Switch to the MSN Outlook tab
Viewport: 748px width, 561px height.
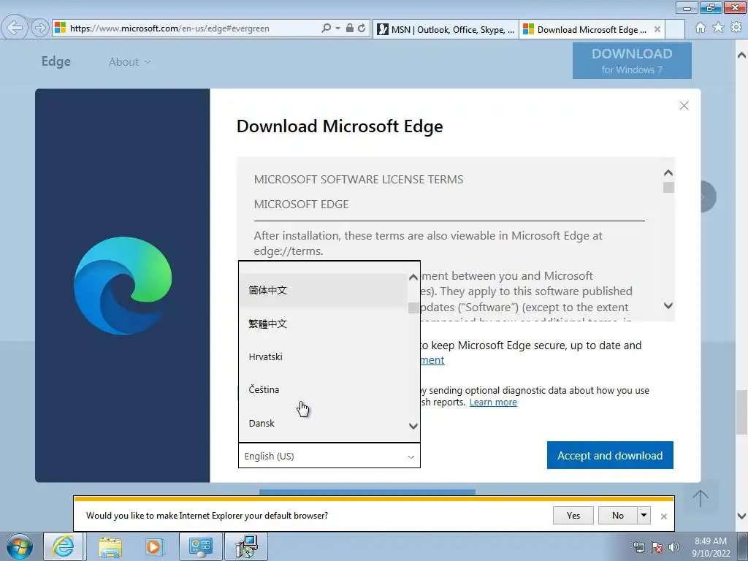pos(446,29)
